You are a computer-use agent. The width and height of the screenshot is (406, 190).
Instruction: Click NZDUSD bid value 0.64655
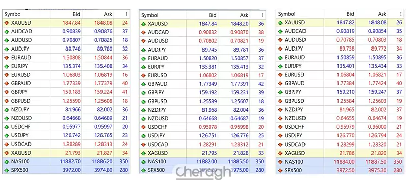tap(346, 118)
